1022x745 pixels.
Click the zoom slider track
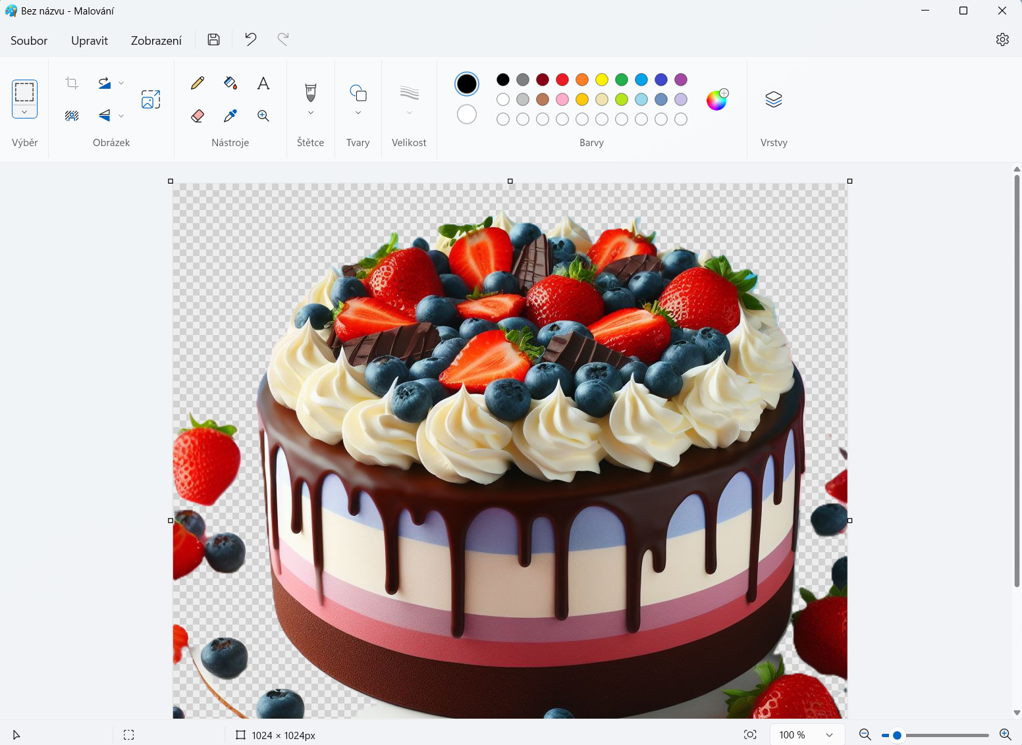click(935, 735)
